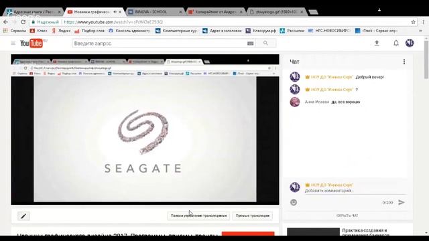Click the Анна Исаева chat author name
The image size is (429, 241).
point(317,102)
